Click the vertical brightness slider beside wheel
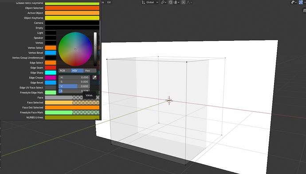This screenshot has width=306, height=174. coord(95,49)
